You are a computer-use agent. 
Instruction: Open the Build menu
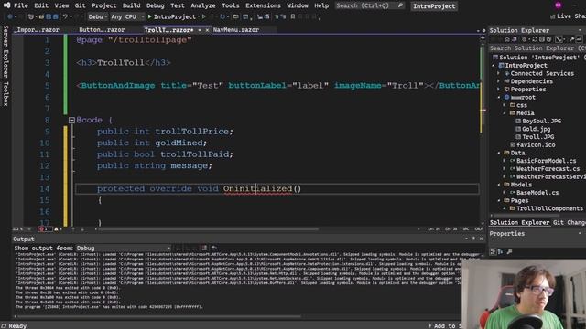click(131, 5)
